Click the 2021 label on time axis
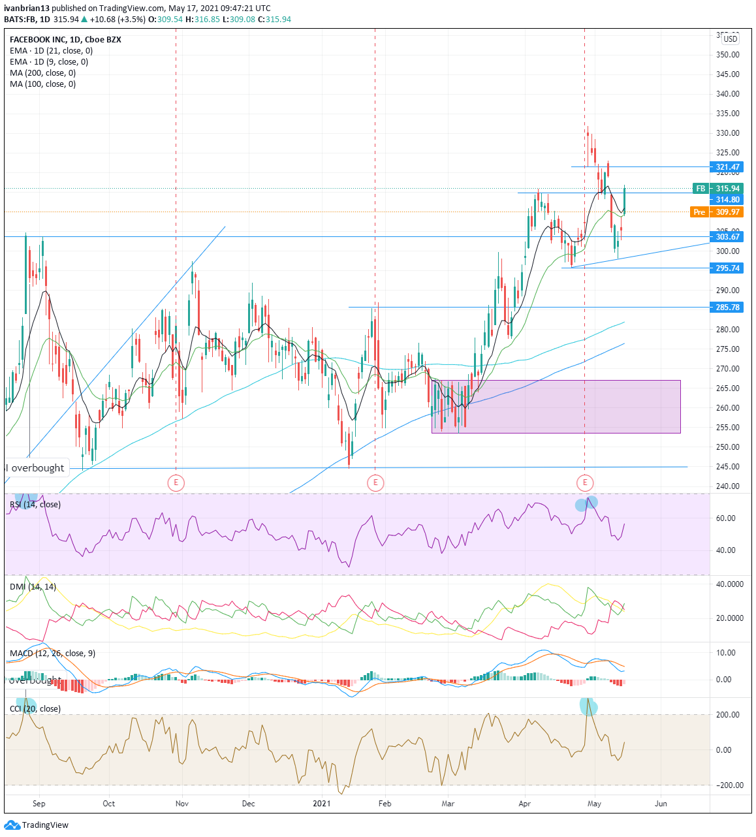The width and height of the screenshot is (756, 837). (322, 804)
